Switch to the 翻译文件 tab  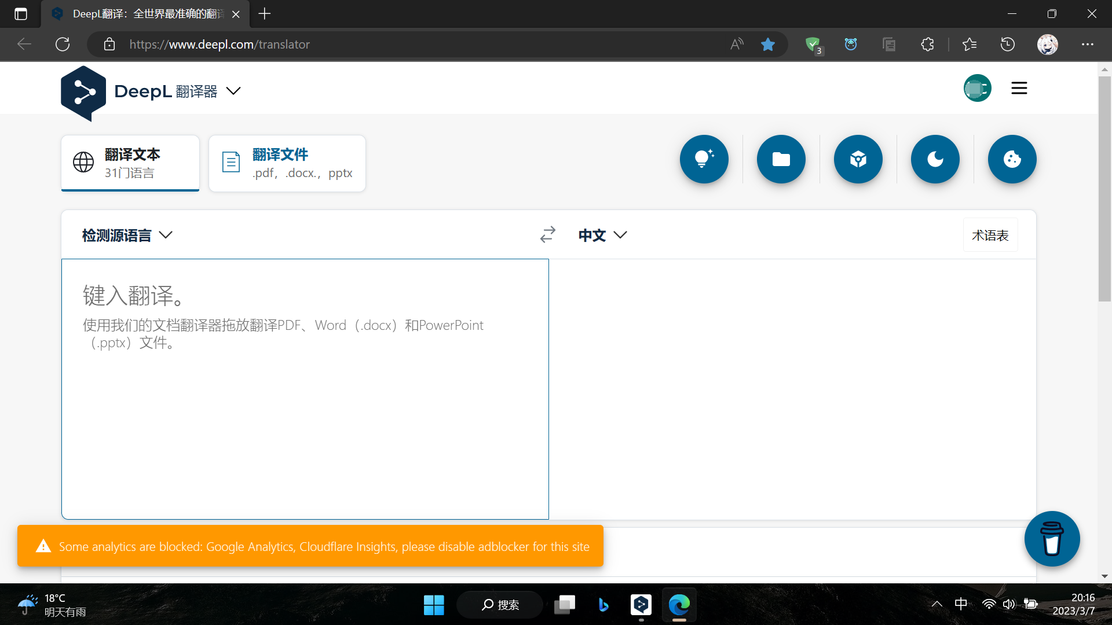[287, 163]
